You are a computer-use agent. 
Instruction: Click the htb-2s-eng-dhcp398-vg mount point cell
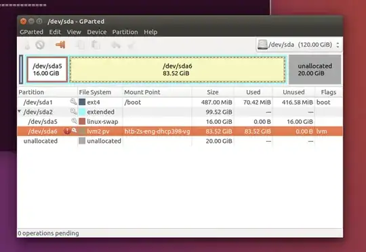tap(157, 131)
